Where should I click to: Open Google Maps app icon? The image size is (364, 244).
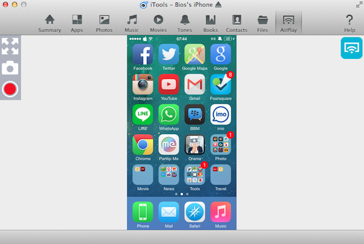[195, 55]
